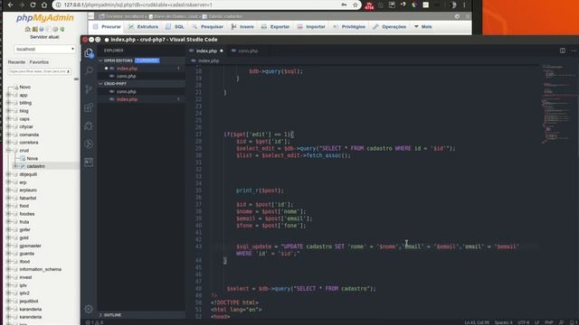
Task: Select the index.php editor tab
Action: coord(206,51)
